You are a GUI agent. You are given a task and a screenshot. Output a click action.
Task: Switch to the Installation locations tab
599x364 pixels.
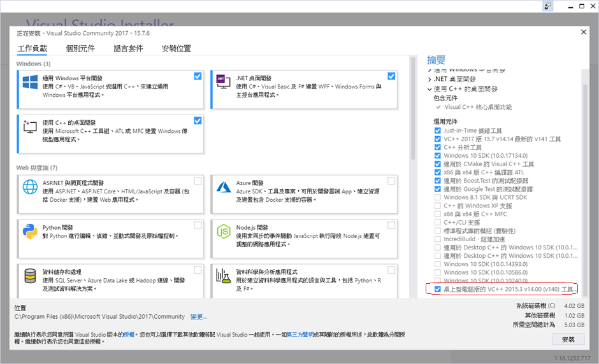tap(176, 48)
